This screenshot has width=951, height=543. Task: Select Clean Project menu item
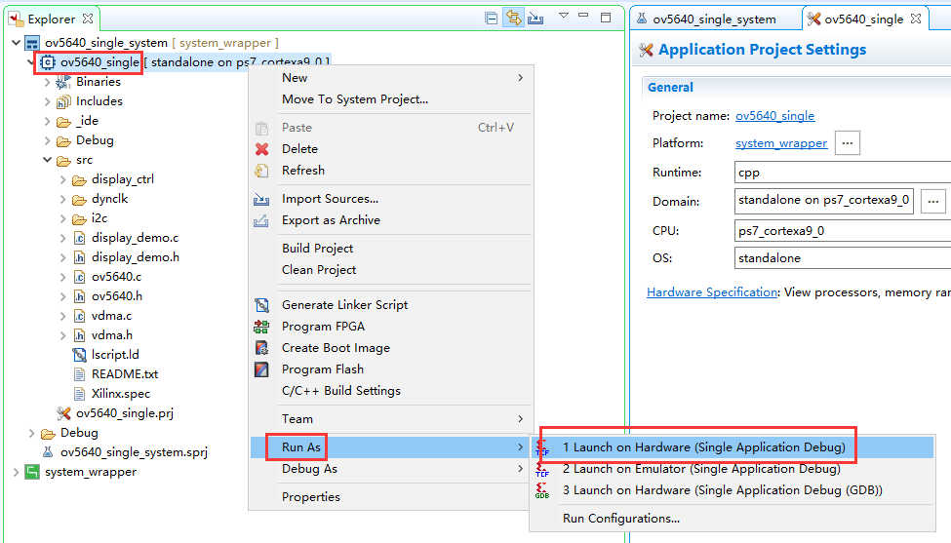pyautogui.click(x=391, y=270)
